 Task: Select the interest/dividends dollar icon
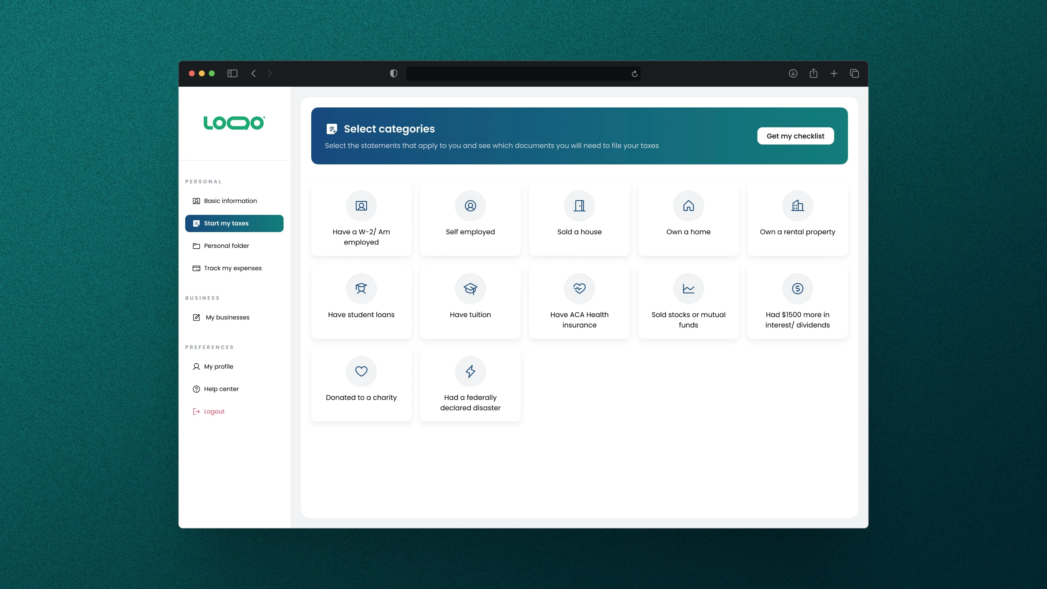coord(797,289)
